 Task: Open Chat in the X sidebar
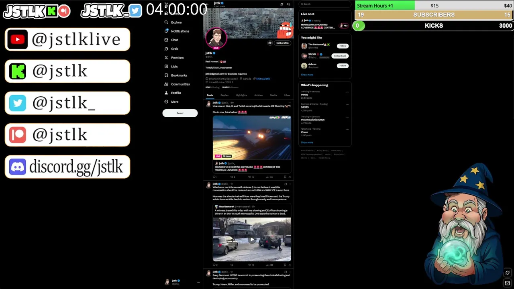click(171, 40)
